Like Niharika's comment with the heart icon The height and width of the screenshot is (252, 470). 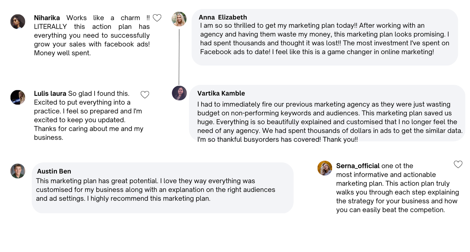pyautogui.click(x=157, y=18)
